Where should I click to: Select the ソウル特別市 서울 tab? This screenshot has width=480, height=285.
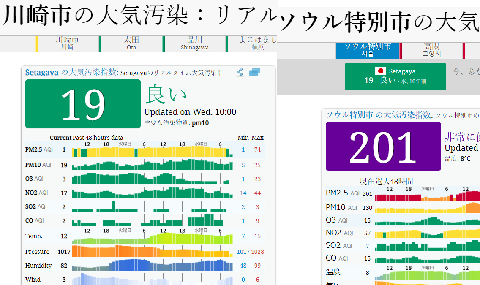(367, 50)
